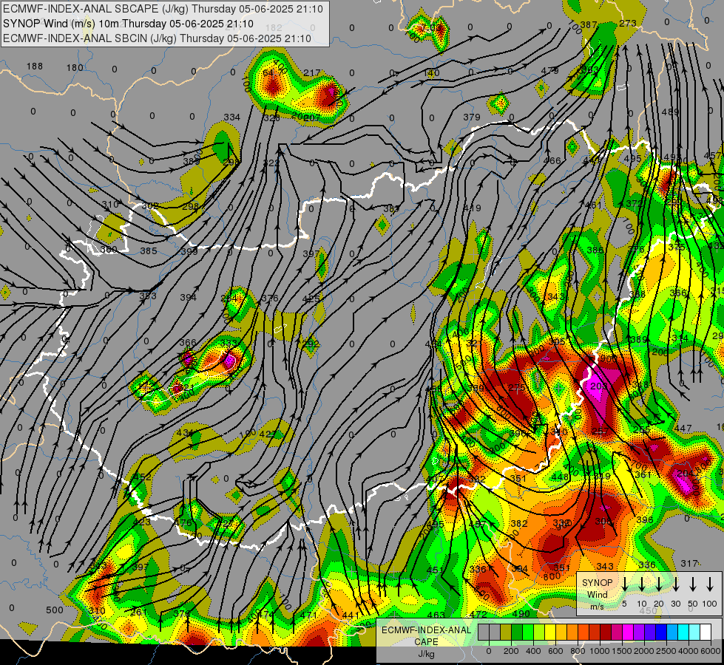Click the map value '188'

click(35, 66)
